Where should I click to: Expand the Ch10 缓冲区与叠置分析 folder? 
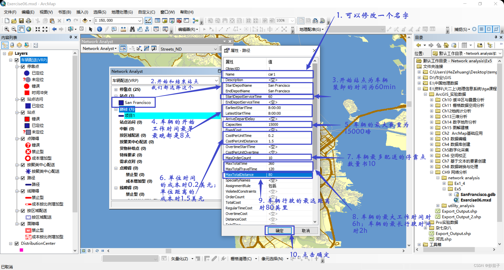(432, 100)
